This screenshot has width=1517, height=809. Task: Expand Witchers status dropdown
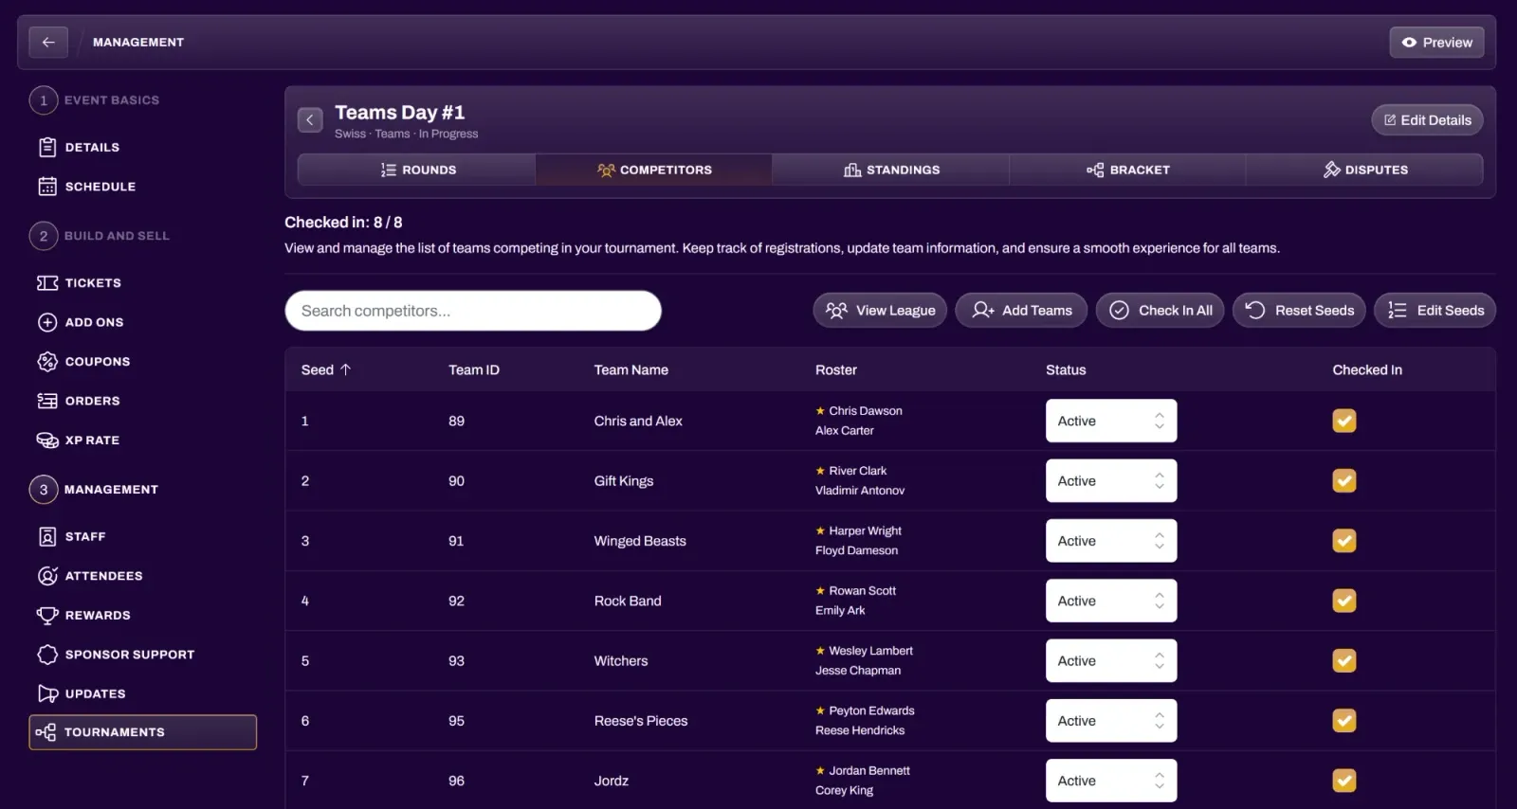(x=1111, y=660)
